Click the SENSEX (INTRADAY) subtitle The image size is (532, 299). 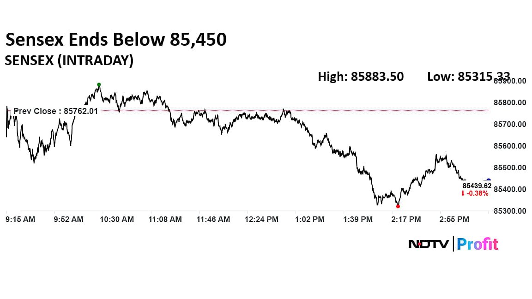pos(69,60)
